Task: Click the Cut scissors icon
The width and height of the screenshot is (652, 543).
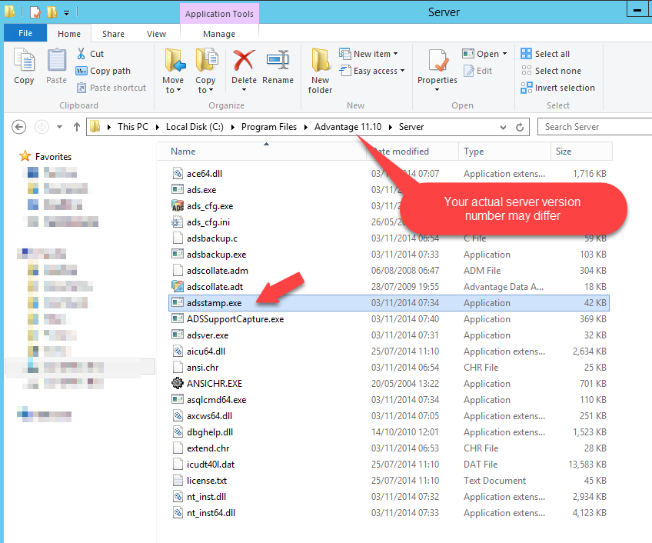Action: [x=81, y=54]
